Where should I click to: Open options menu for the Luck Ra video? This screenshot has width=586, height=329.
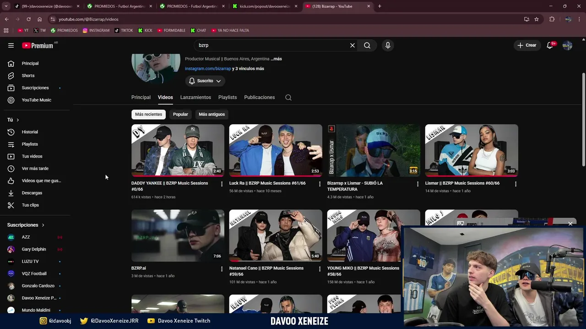pyautogui.click(x=320, y=184)
